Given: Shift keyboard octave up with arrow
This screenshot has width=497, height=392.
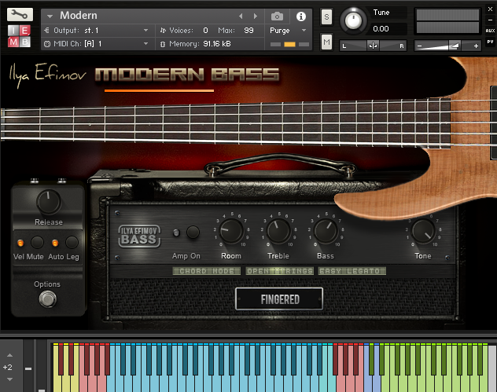Looking at the screenshot, I should tap(9, 355).
